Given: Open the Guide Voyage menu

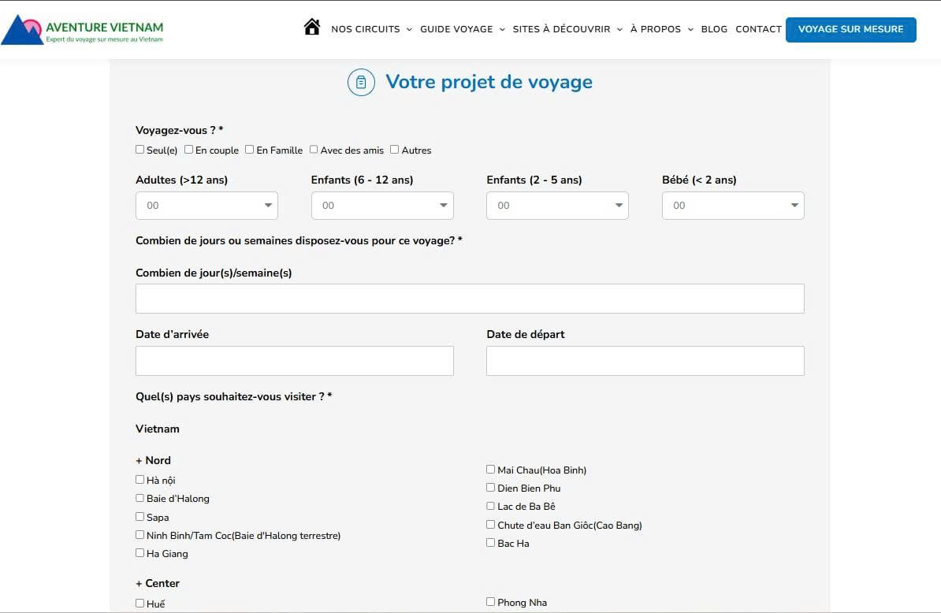Looking at the screenshot, I should coord(456,29).
